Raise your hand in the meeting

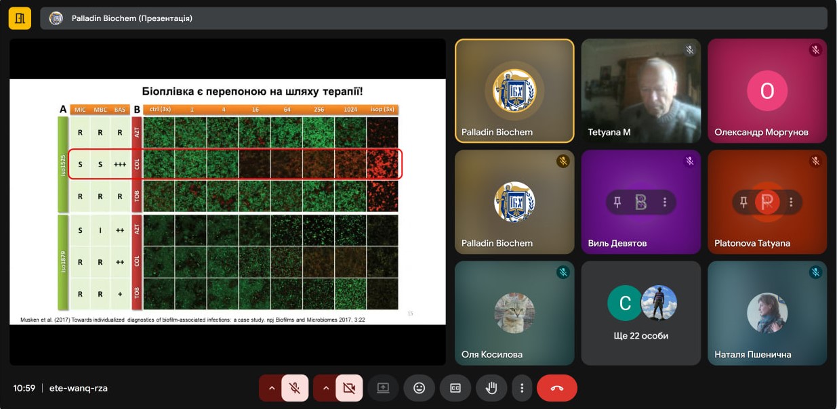coord(491,388)
